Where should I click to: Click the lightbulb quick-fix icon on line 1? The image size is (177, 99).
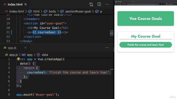(18, 59)
